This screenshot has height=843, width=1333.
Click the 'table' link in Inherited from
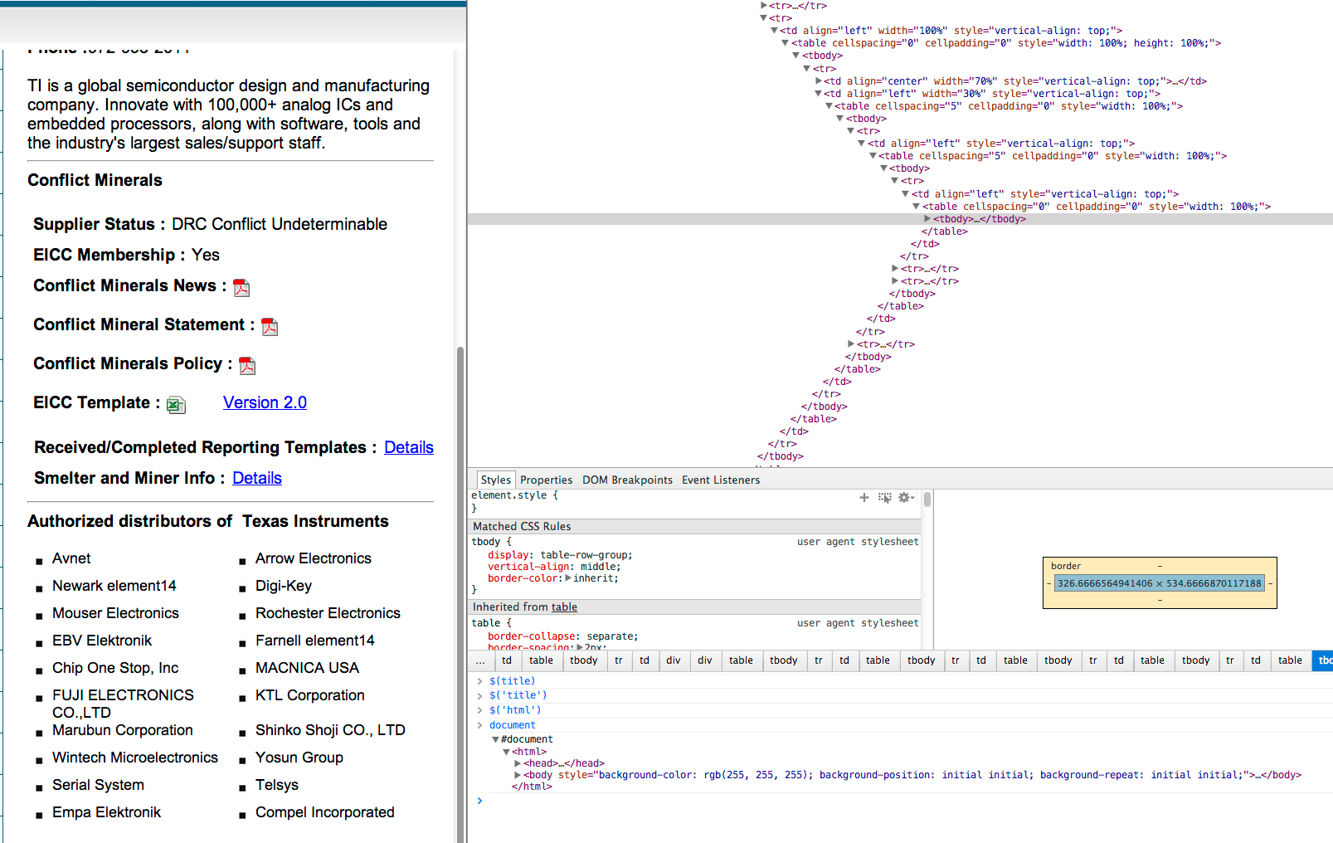pos(564,607)
